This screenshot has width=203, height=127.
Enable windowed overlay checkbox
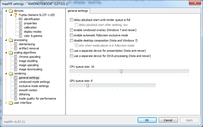coord(72,30)
